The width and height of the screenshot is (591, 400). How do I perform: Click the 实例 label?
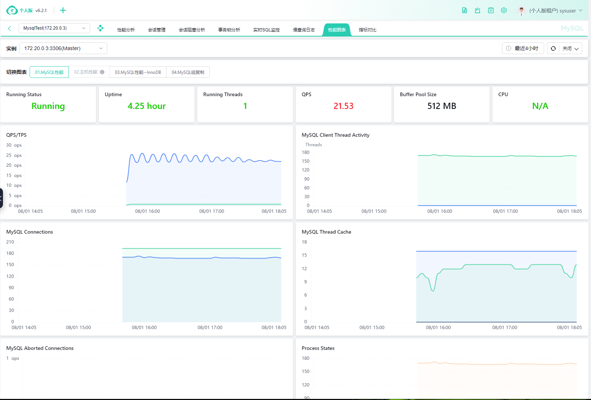(x=11, y=48)
